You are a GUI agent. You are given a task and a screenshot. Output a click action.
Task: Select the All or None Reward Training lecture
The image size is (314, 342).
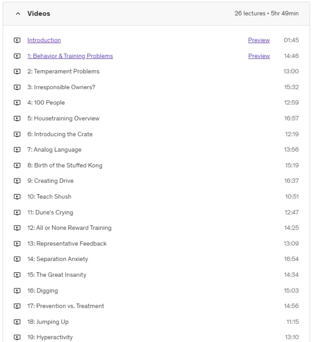tap(69, 228)
